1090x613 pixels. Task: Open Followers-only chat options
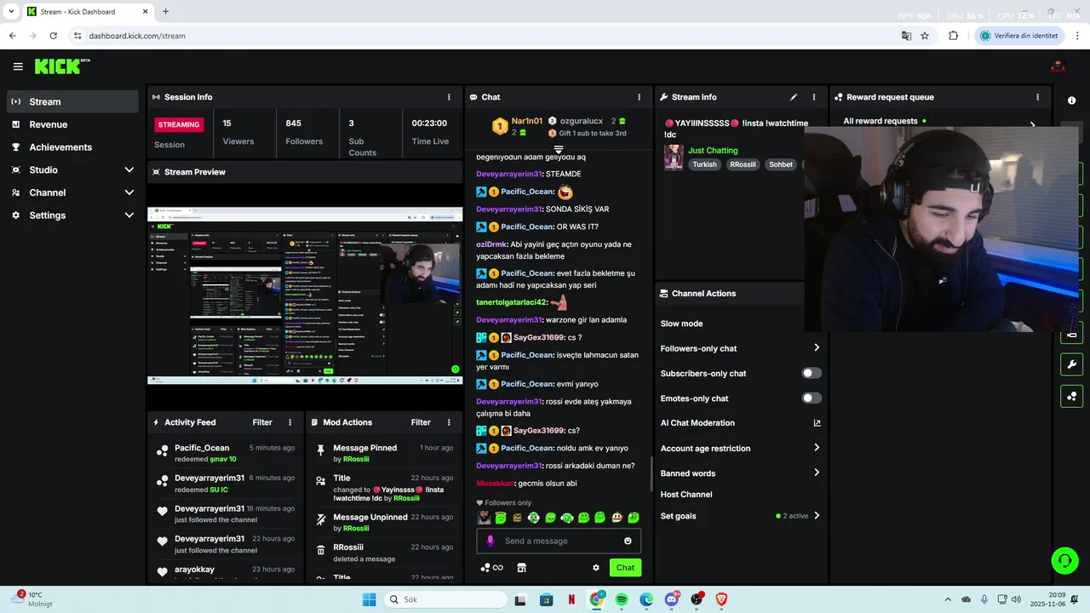click(x=741, y=348)
